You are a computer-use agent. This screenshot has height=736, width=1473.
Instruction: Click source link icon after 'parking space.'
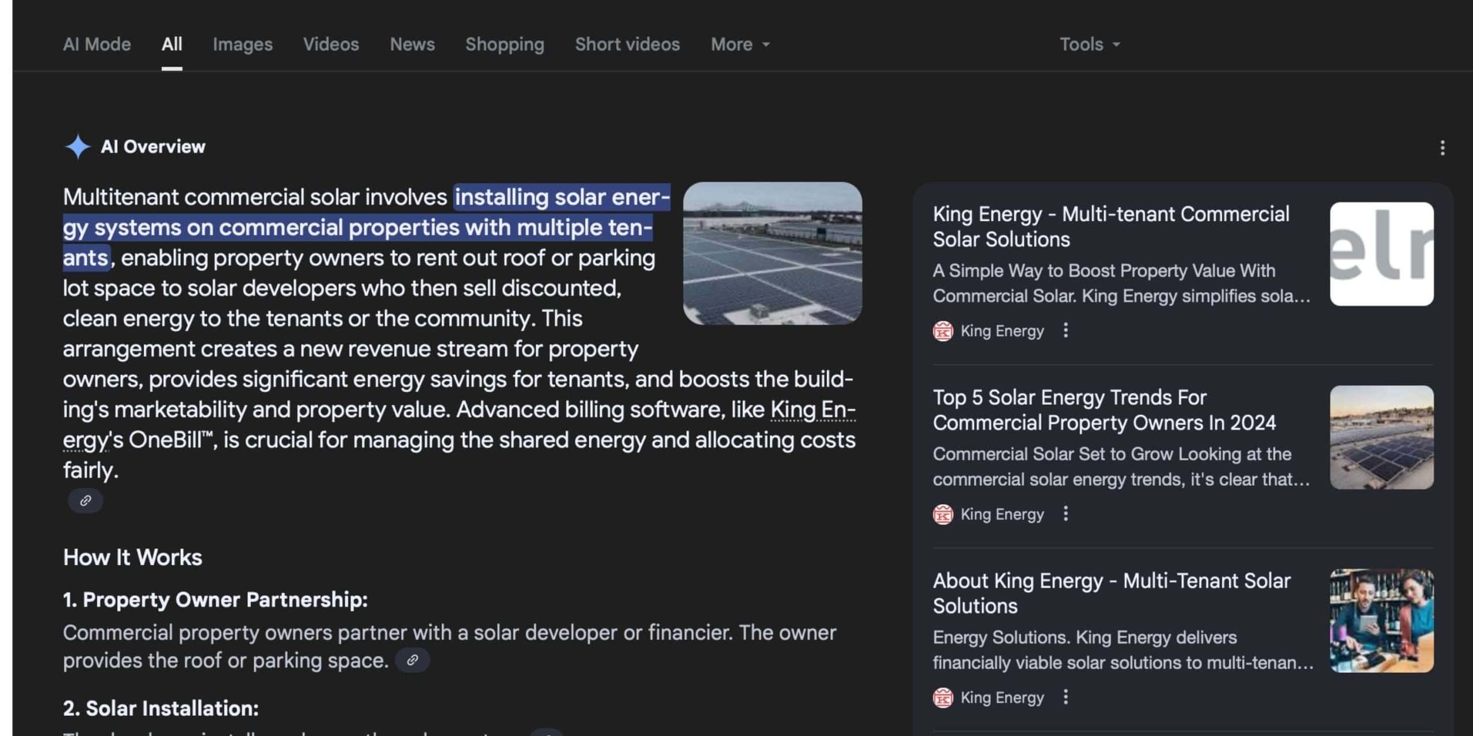pyautogui.click(x=412, y=660)
